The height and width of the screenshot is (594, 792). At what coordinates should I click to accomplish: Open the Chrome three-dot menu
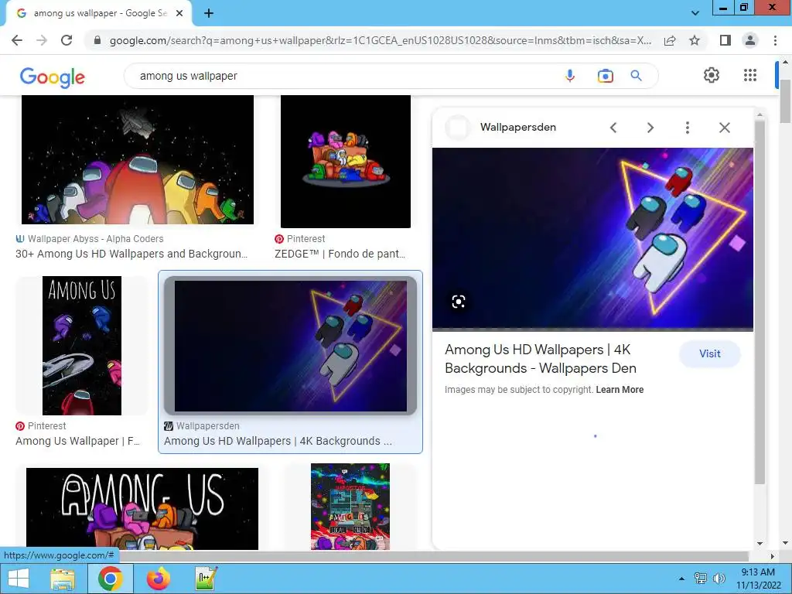[775, 40]
